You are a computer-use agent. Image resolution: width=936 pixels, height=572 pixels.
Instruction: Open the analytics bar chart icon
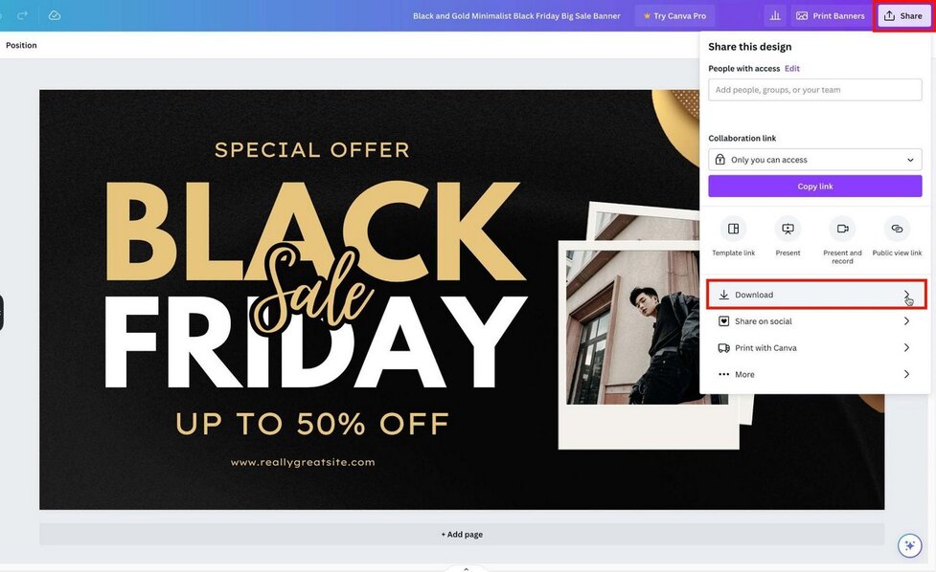coord(774,15)
